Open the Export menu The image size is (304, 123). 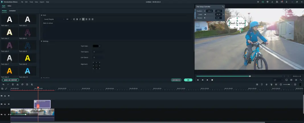(42, 2)
